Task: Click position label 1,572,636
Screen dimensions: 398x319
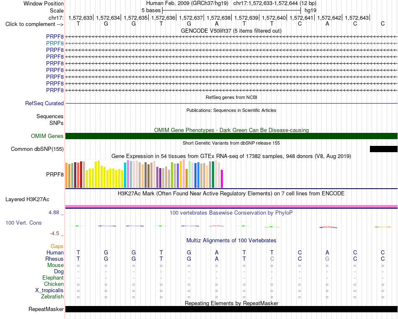Action: [x=163, y=18]
